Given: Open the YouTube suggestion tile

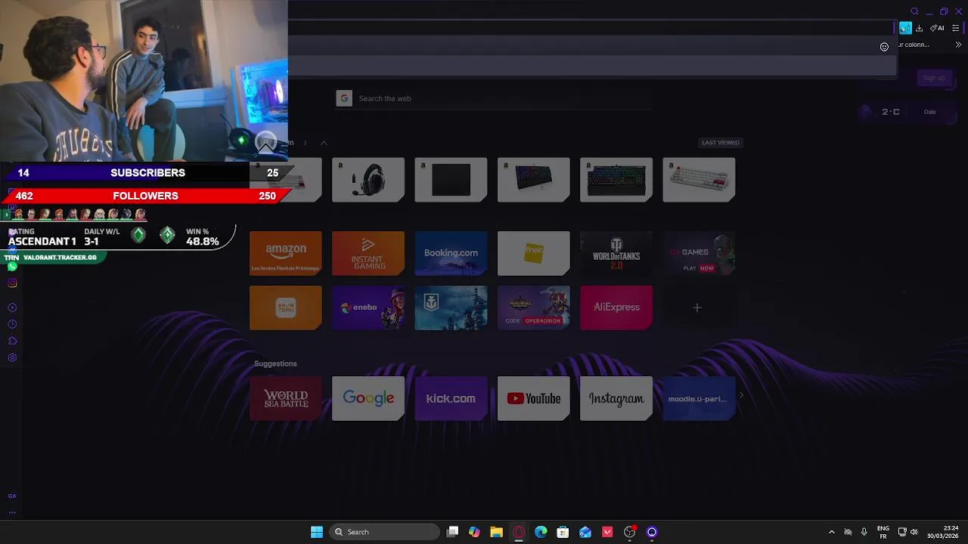Looking at the screenshot, I should tap(533, 399).
